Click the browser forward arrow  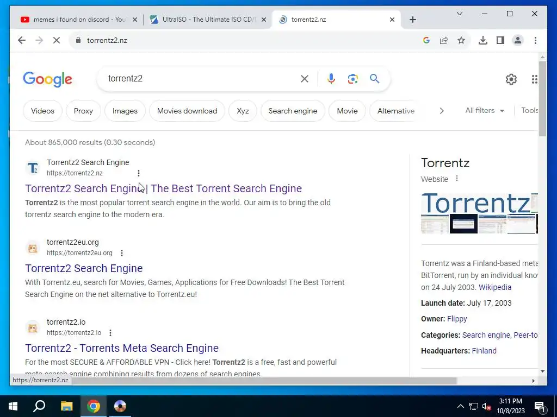pyautogui.click(x=39, y=40)
